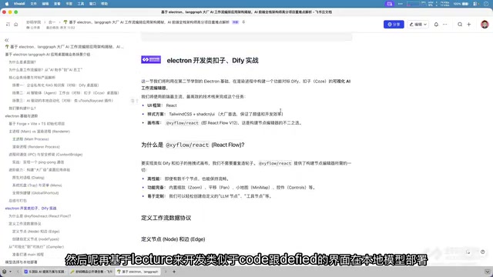Collapse the outline with double-chevron icon

(x=7, y=40)
